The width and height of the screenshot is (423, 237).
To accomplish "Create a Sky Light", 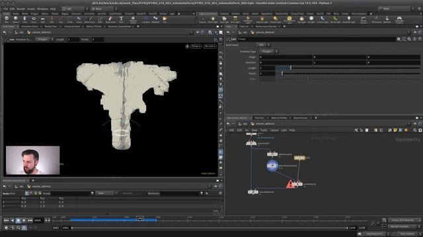I will pyautogui.click(x=301, y=19).
